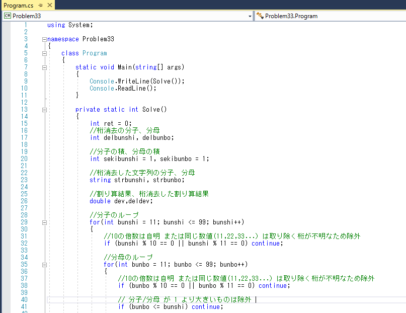406x313 pixels.
Task: Click 'double dev,deldev;' line
Action: click(121, 201)
